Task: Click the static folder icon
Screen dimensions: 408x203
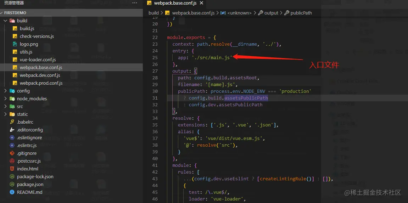Action: [x=12, y=114]
